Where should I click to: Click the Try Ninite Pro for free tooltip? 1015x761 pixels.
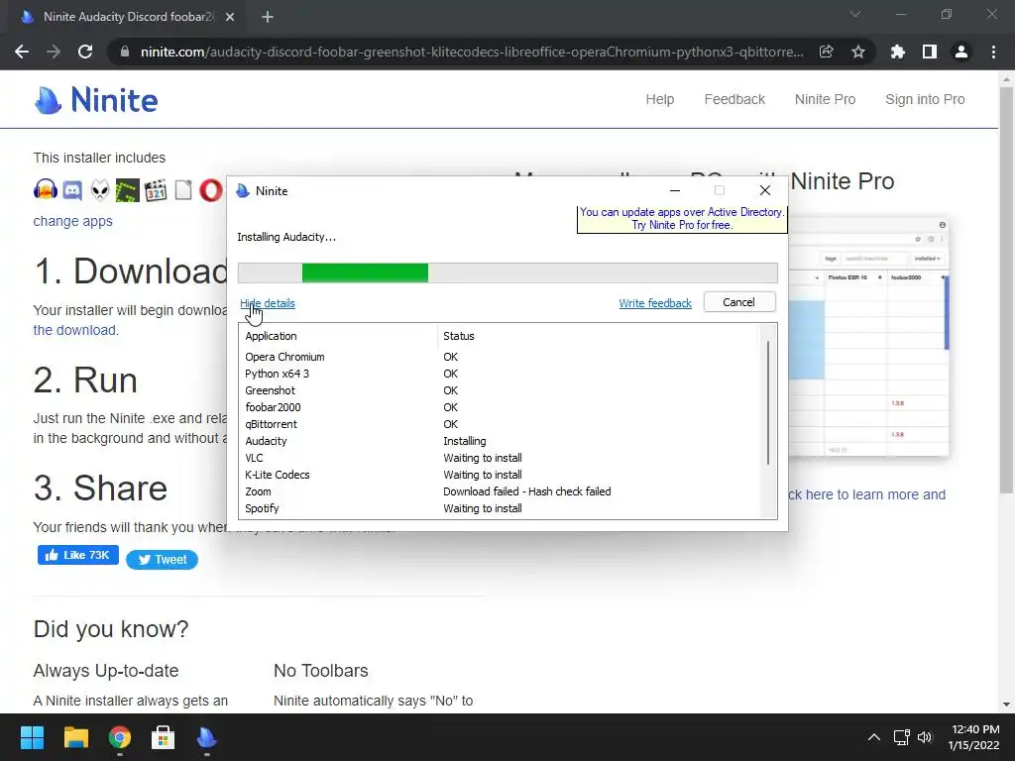[x=682, y=219]
